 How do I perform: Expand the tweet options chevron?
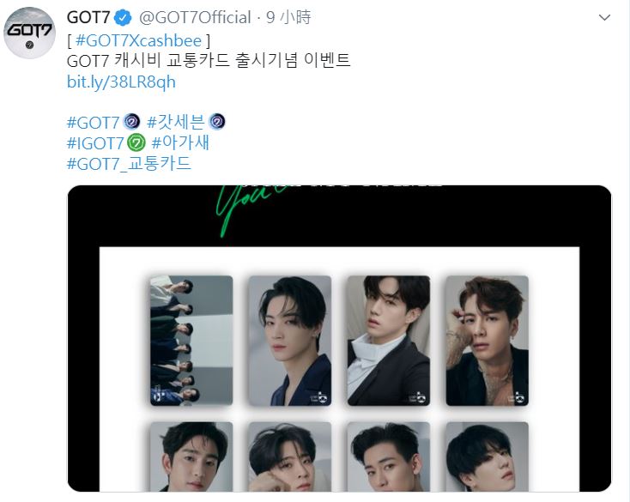(604, 17)
